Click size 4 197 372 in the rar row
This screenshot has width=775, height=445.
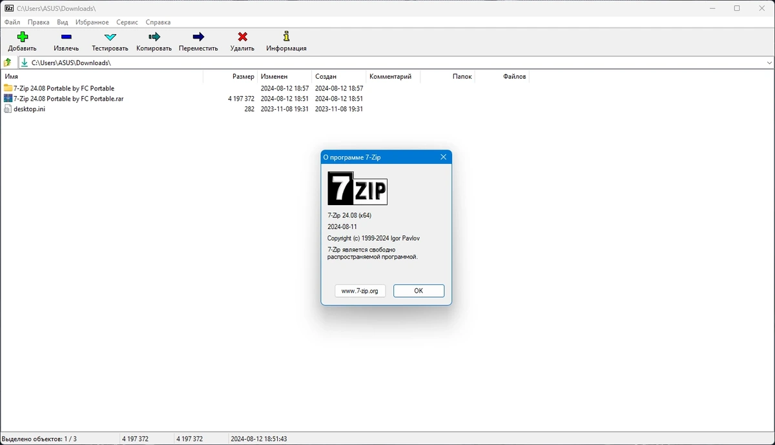click(x=241, y=99)
